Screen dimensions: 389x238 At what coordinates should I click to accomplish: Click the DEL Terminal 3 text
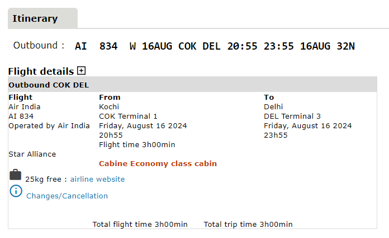292,116
